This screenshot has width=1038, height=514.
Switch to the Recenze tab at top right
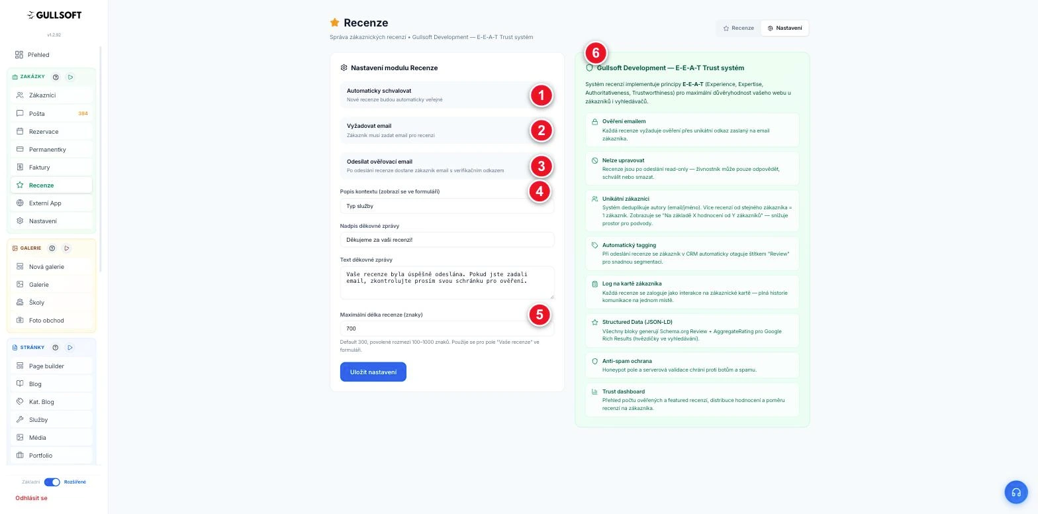[738, 28]
